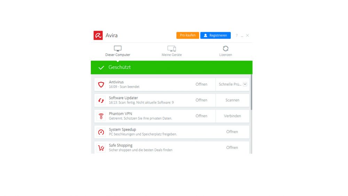348x196 pixels.
Task: Click the Safe Shopping cart icon
Action: click(x=101, y=148)
